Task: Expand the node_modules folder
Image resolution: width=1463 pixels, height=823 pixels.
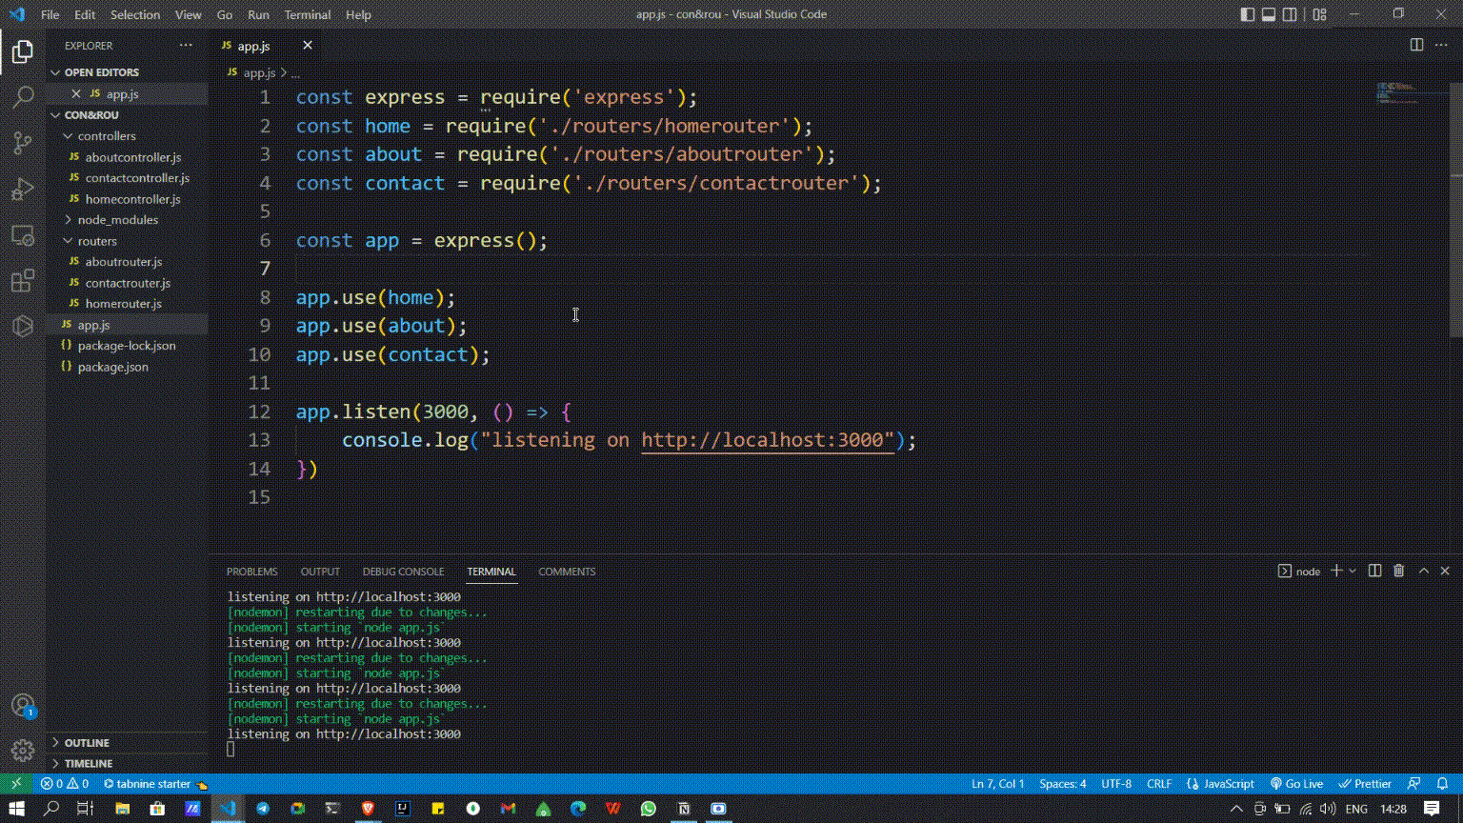Action: 127,220
